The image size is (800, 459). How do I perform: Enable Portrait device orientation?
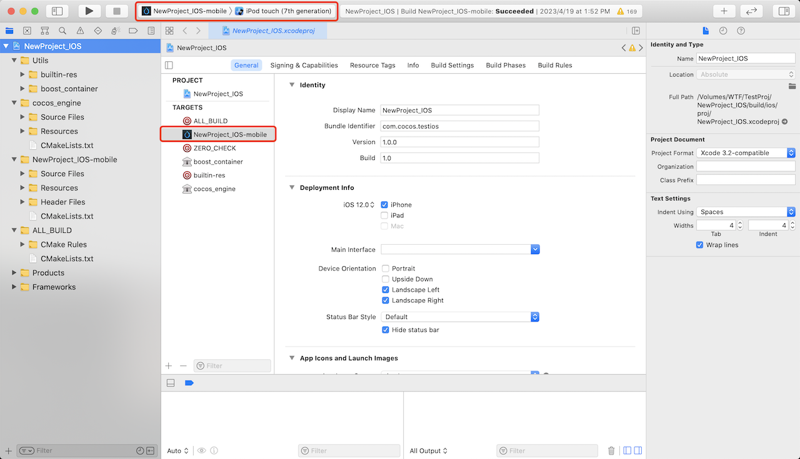click(x=386, y=269)
